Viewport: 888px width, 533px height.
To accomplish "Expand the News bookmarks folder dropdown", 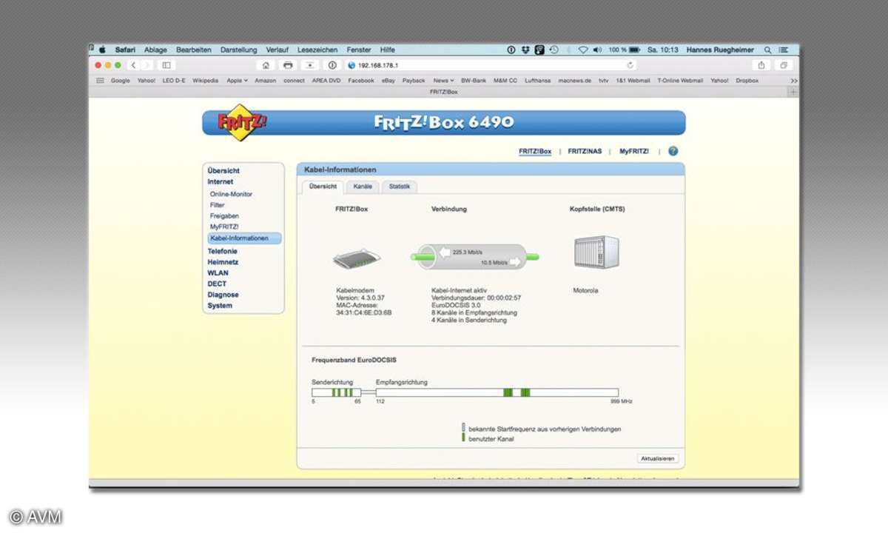I will pos(443,81).
